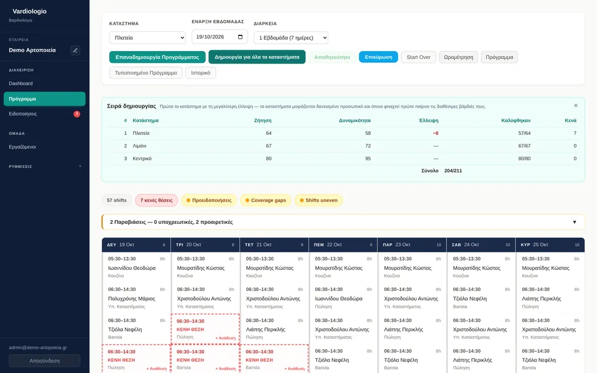Image resolution: width=597 pixels, height=373 pixels.
Task: Expand the Ρυθμίσεις sidebar section
Action: [x=45, y=167]
